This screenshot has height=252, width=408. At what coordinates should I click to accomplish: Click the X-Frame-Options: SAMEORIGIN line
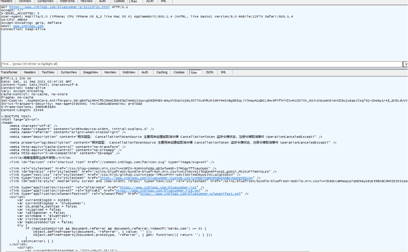pos(28,107)
